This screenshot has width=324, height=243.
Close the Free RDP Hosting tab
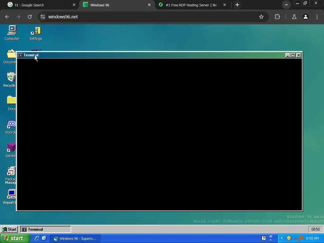(x=225, y=5)
